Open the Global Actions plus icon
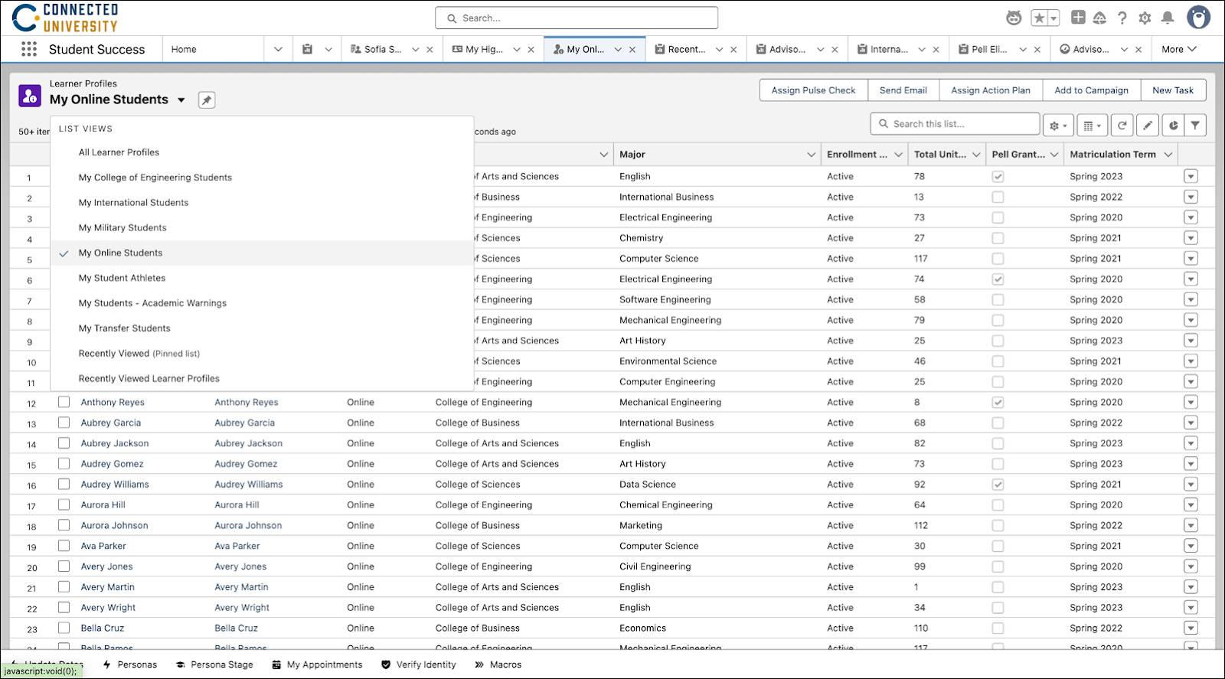 [x=1078, y=18]
